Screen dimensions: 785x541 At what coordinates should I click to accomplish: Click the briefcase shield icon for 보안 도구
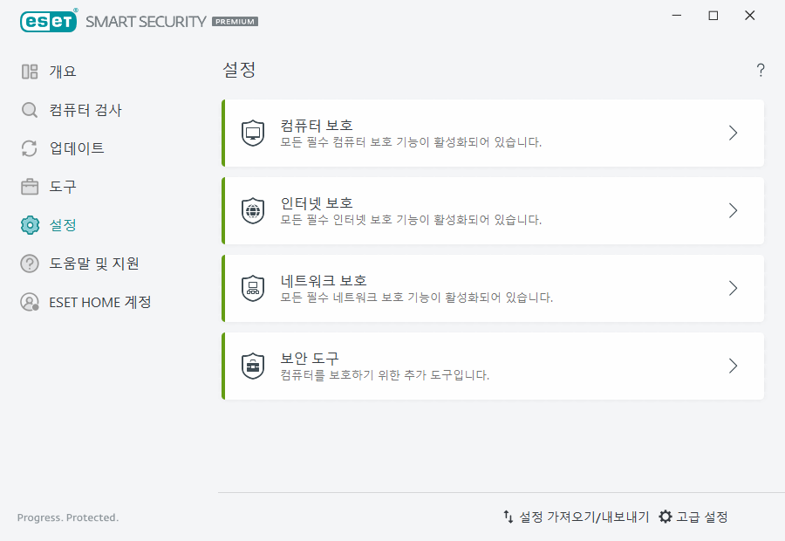(x=253, y=366)
